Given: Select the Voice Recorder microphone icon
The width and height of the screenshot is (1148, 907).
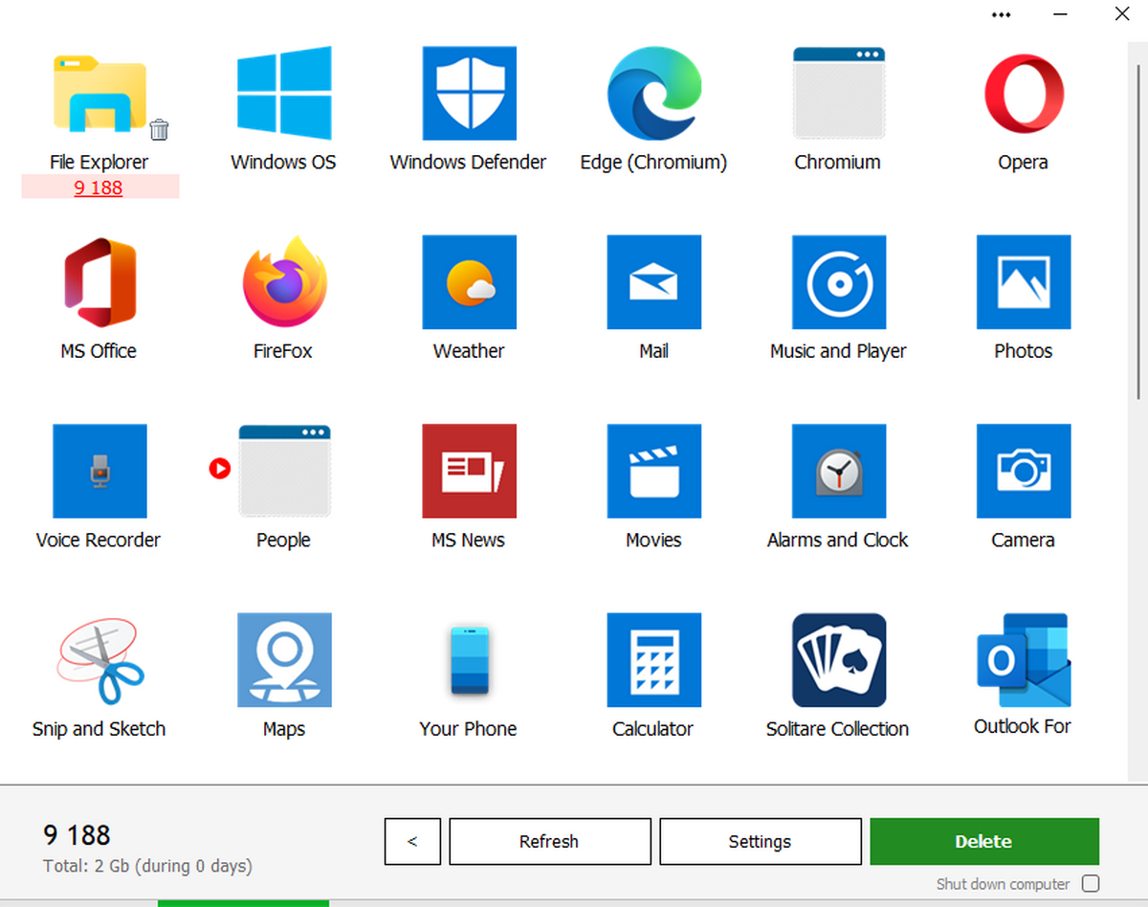Looking at the screenshot, I should click(x=99, y=471).
